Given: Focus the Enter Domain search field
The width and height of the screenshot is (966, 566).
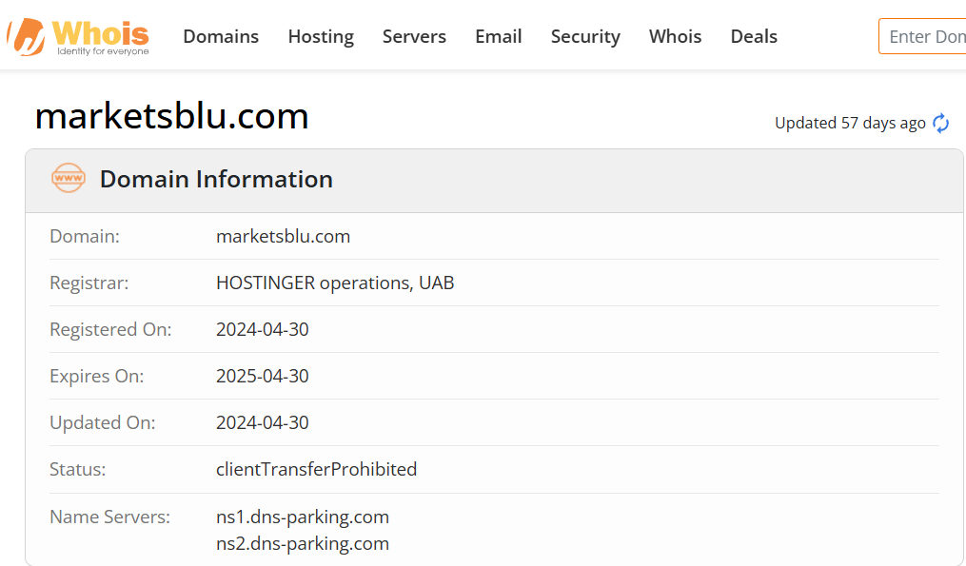Looking at the screenshot, I should (x=922, y=36).
